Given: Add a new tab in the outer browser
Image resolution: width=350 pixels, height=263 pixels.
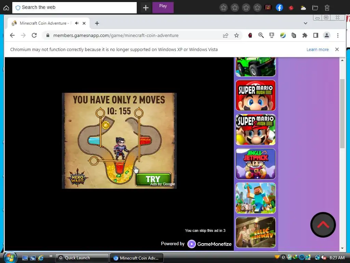Looking at the screenshot, I should [146, 8].
